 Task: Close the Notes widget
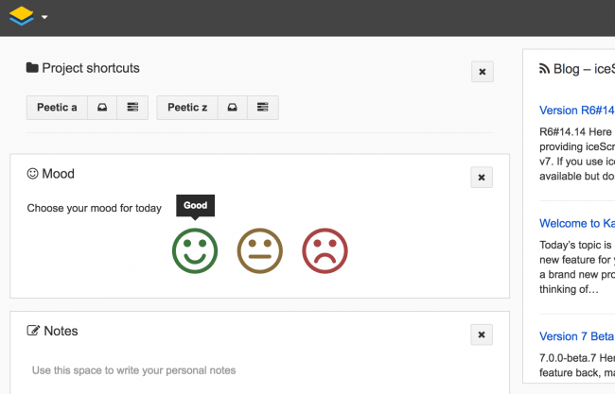(x=482, y=334)
